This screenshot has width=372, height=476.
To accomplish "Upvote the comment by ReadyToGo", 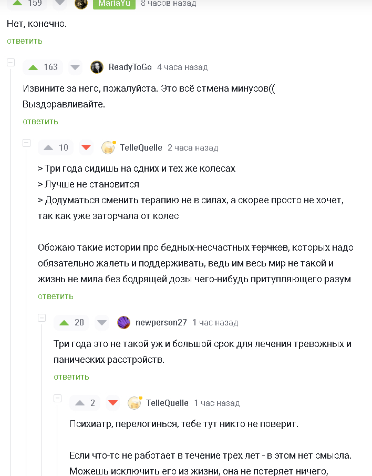I will (33, 67).
